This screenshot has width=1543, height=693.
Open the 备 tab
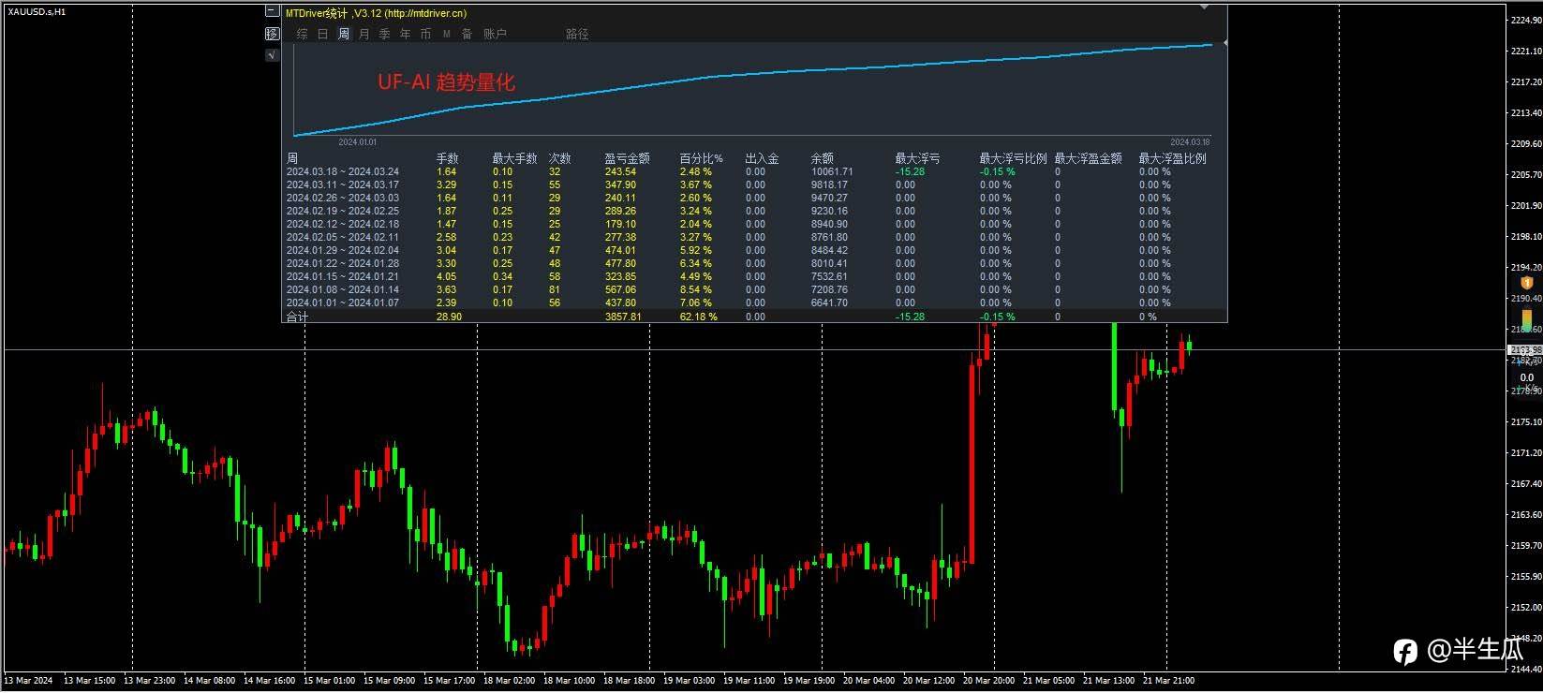coord(467,34)
